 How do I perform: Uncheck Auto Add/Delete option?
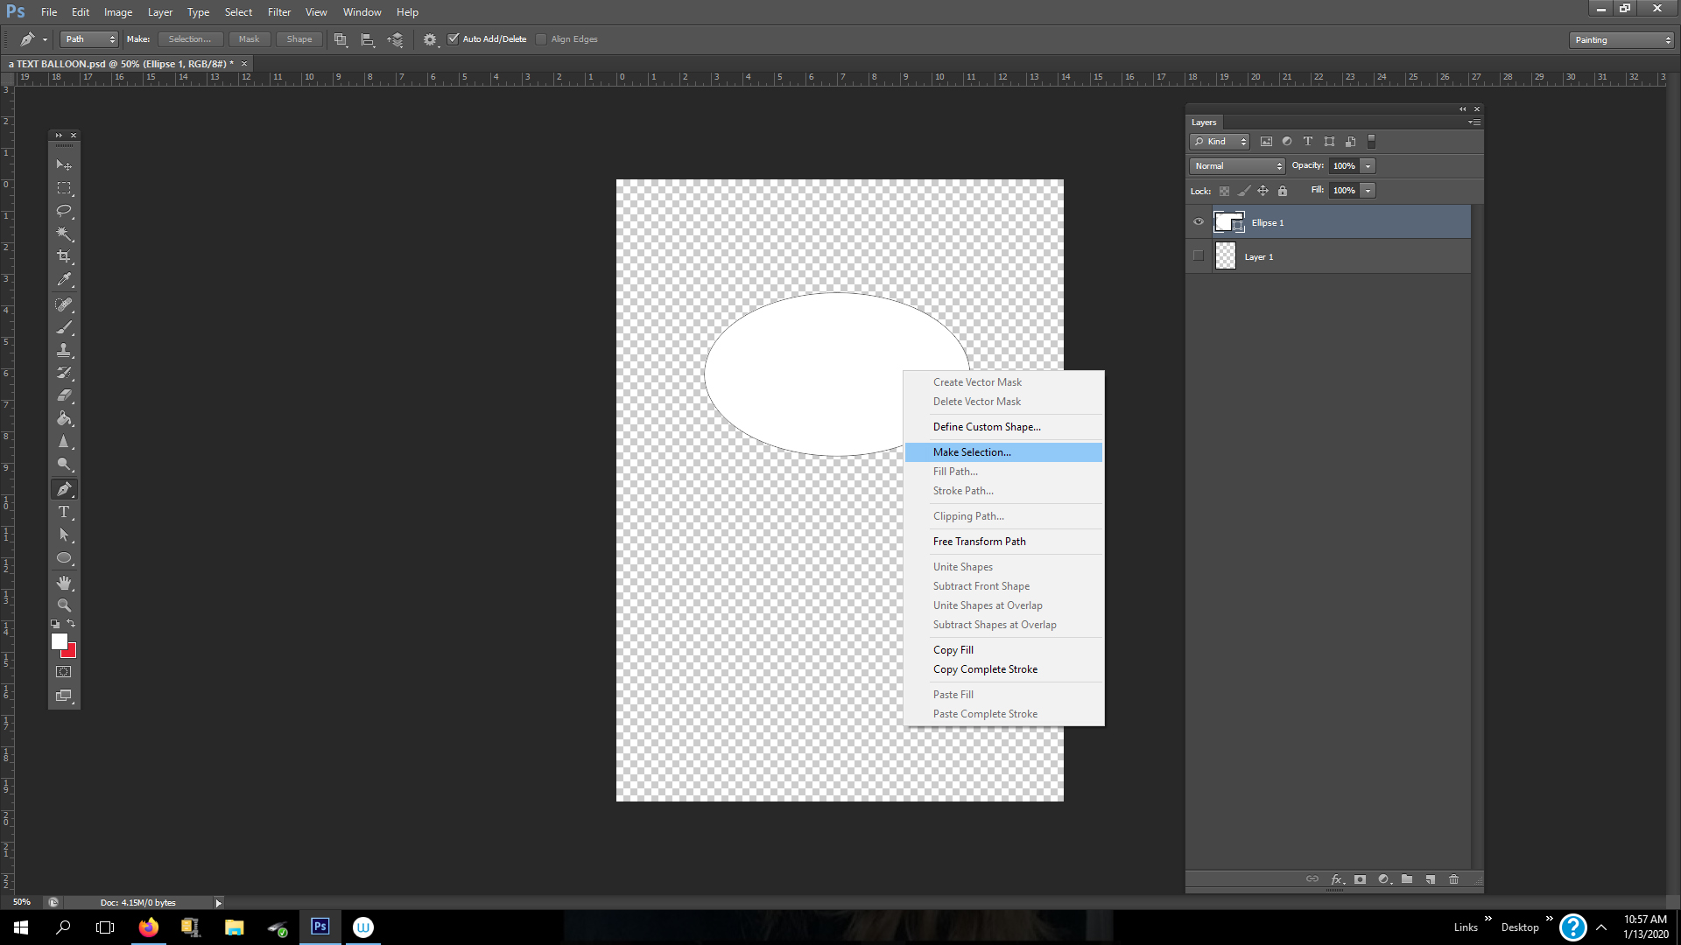(x=454, y=38)
